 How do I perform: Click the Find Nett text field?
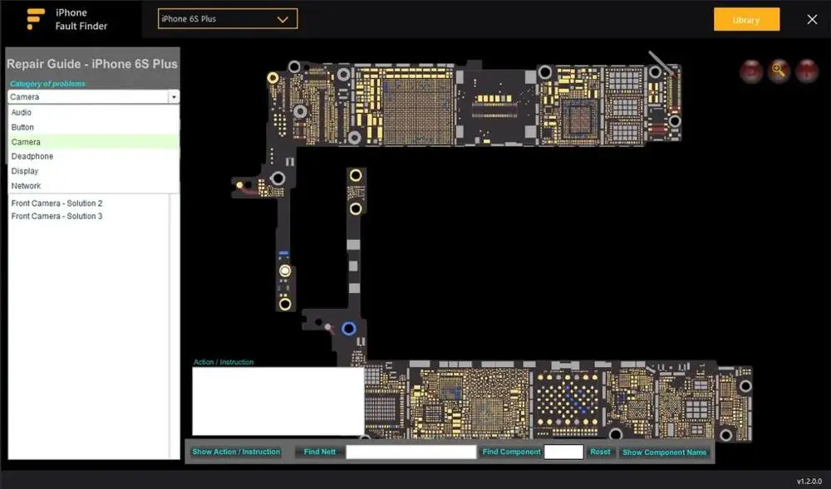point(411,452)
